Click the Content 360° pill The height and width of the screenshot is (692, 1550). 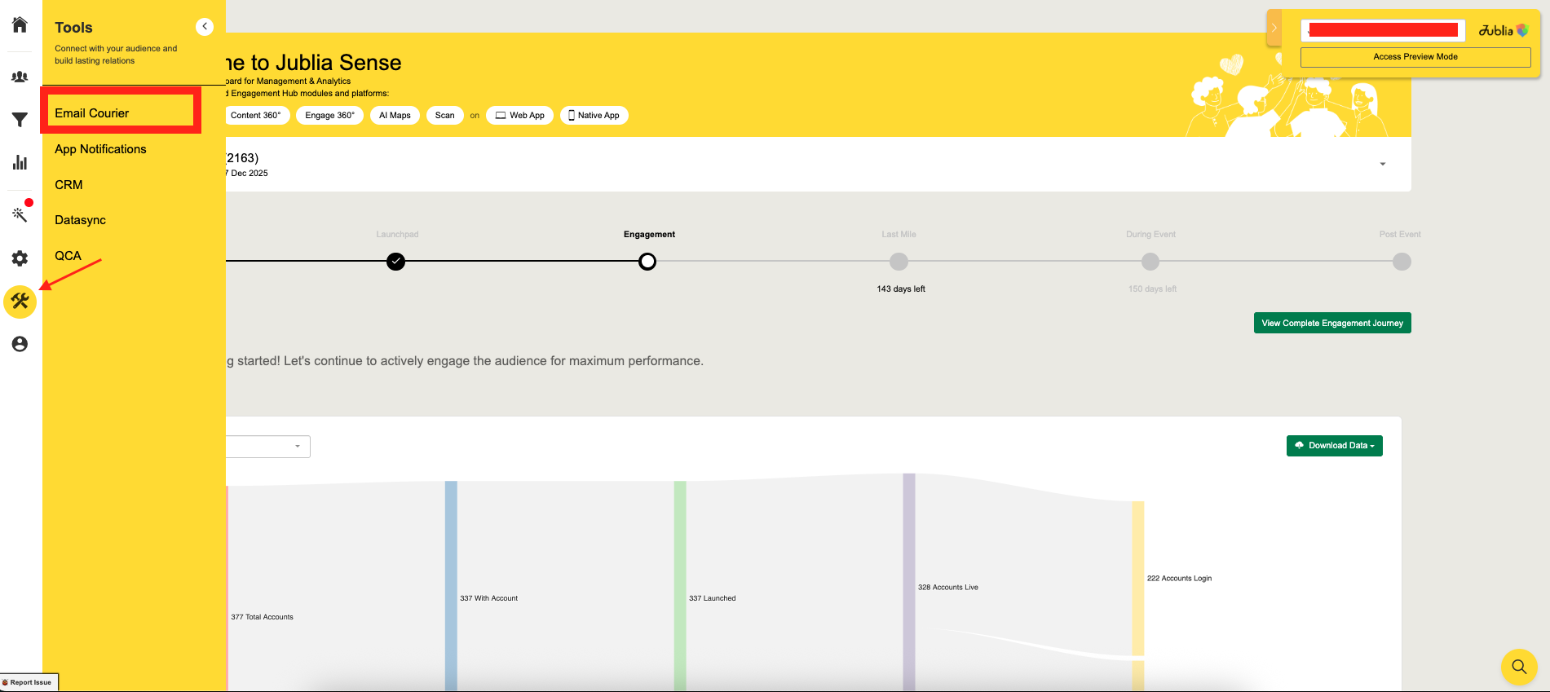point(255,116)
